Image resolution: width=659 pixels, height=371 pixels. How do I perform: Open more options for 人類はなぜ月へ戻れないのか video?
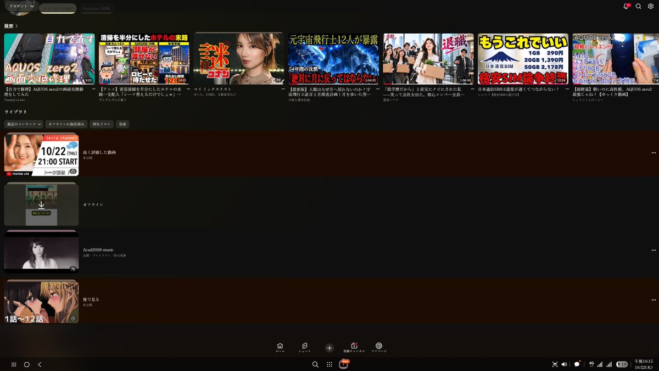coord(377,89)
